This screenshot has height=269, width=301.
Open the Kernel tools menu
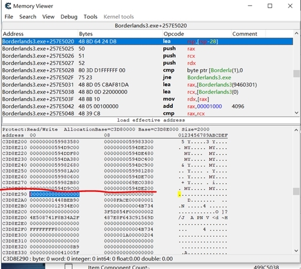[119, 17]
